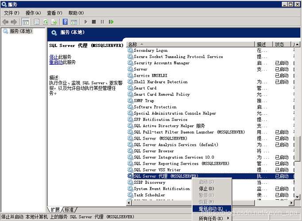Click the vertical scrollbar down arrow

[298, 197]
